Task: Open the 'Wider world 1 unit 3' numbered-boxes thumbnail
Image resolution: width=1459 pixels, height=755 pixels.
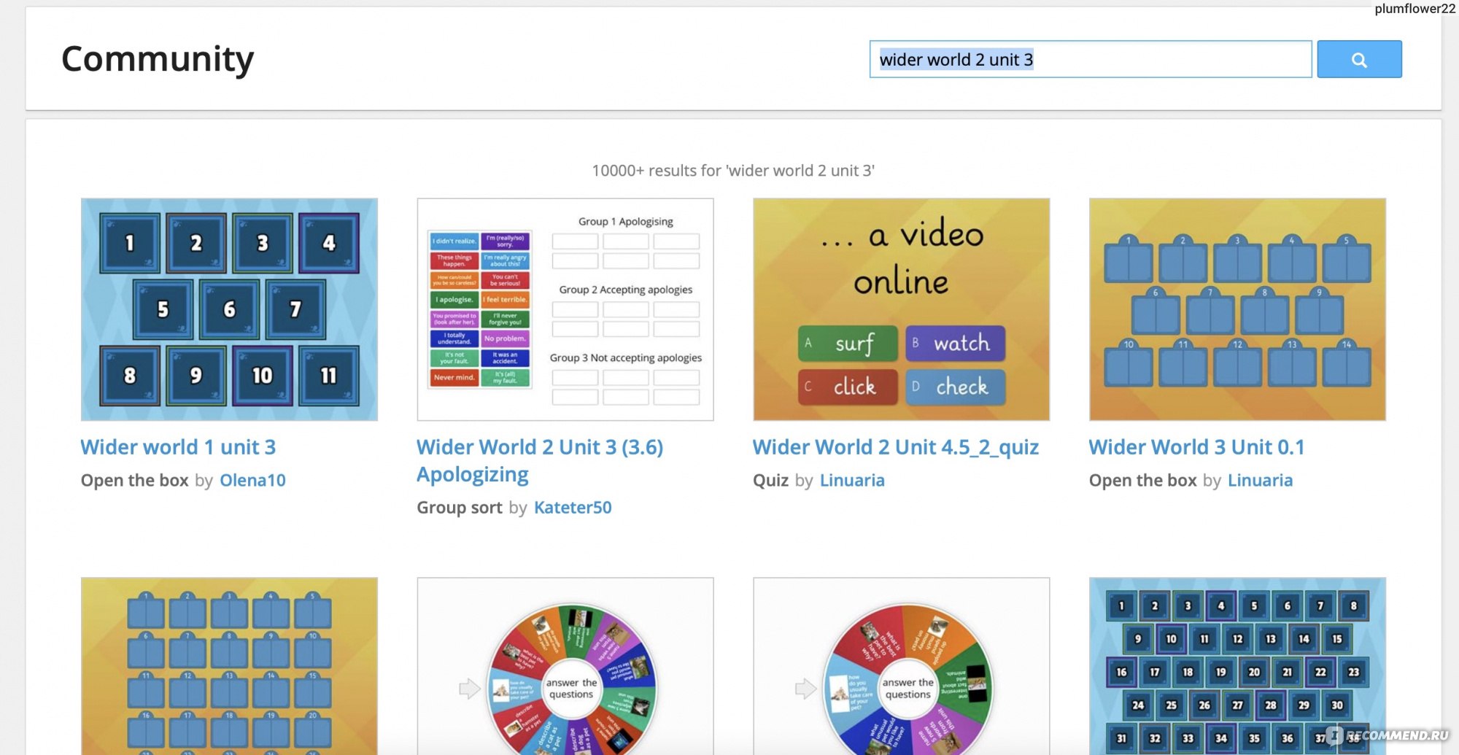Action: [229, 309]
